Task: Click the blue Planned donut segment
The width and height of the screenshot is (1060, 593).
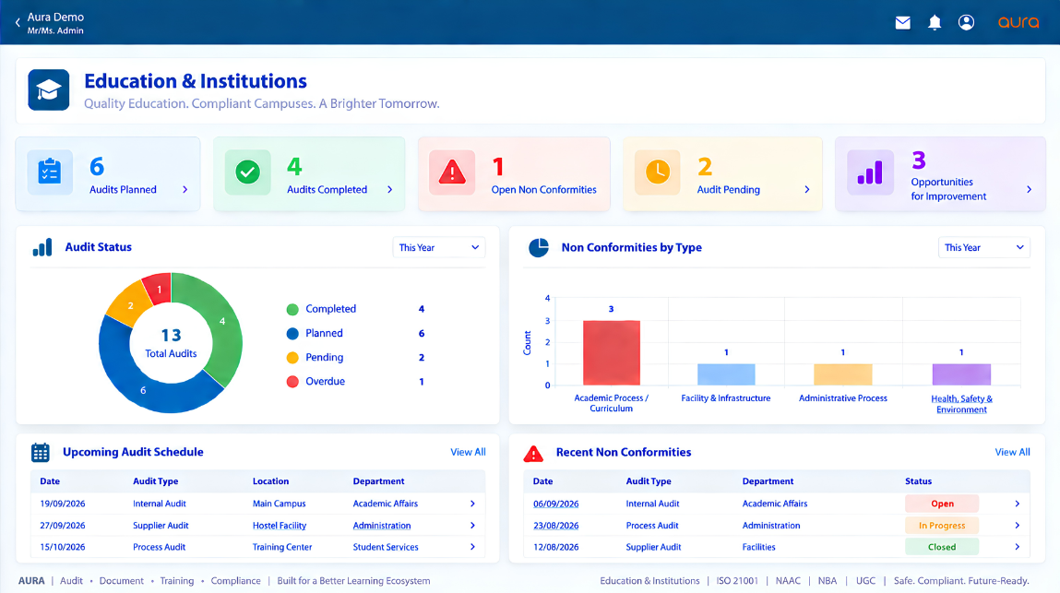Action: pyautogui.click(x=143, y=389)
